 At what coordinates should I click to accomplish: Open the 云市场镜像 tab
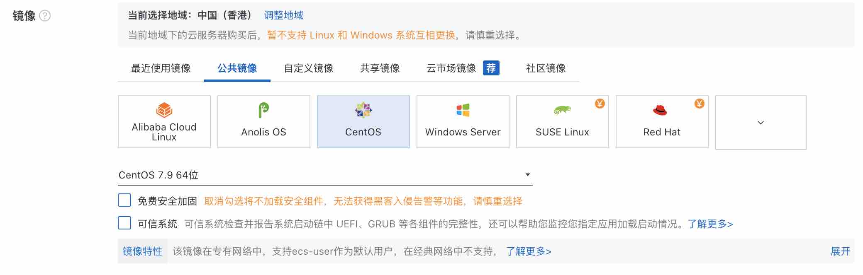[x=451, y=68]
